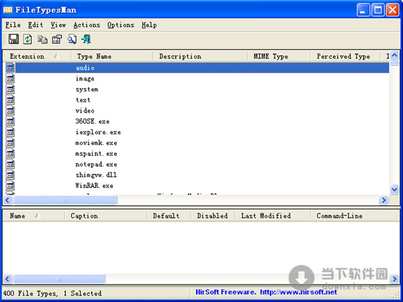Click the Save floppy disk toolbar icon

tap(13, 40)
